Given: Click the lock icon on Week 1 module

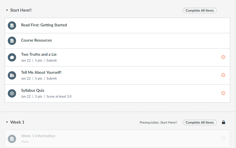Looking at the screenshot, I should click(x=224, y=123).
